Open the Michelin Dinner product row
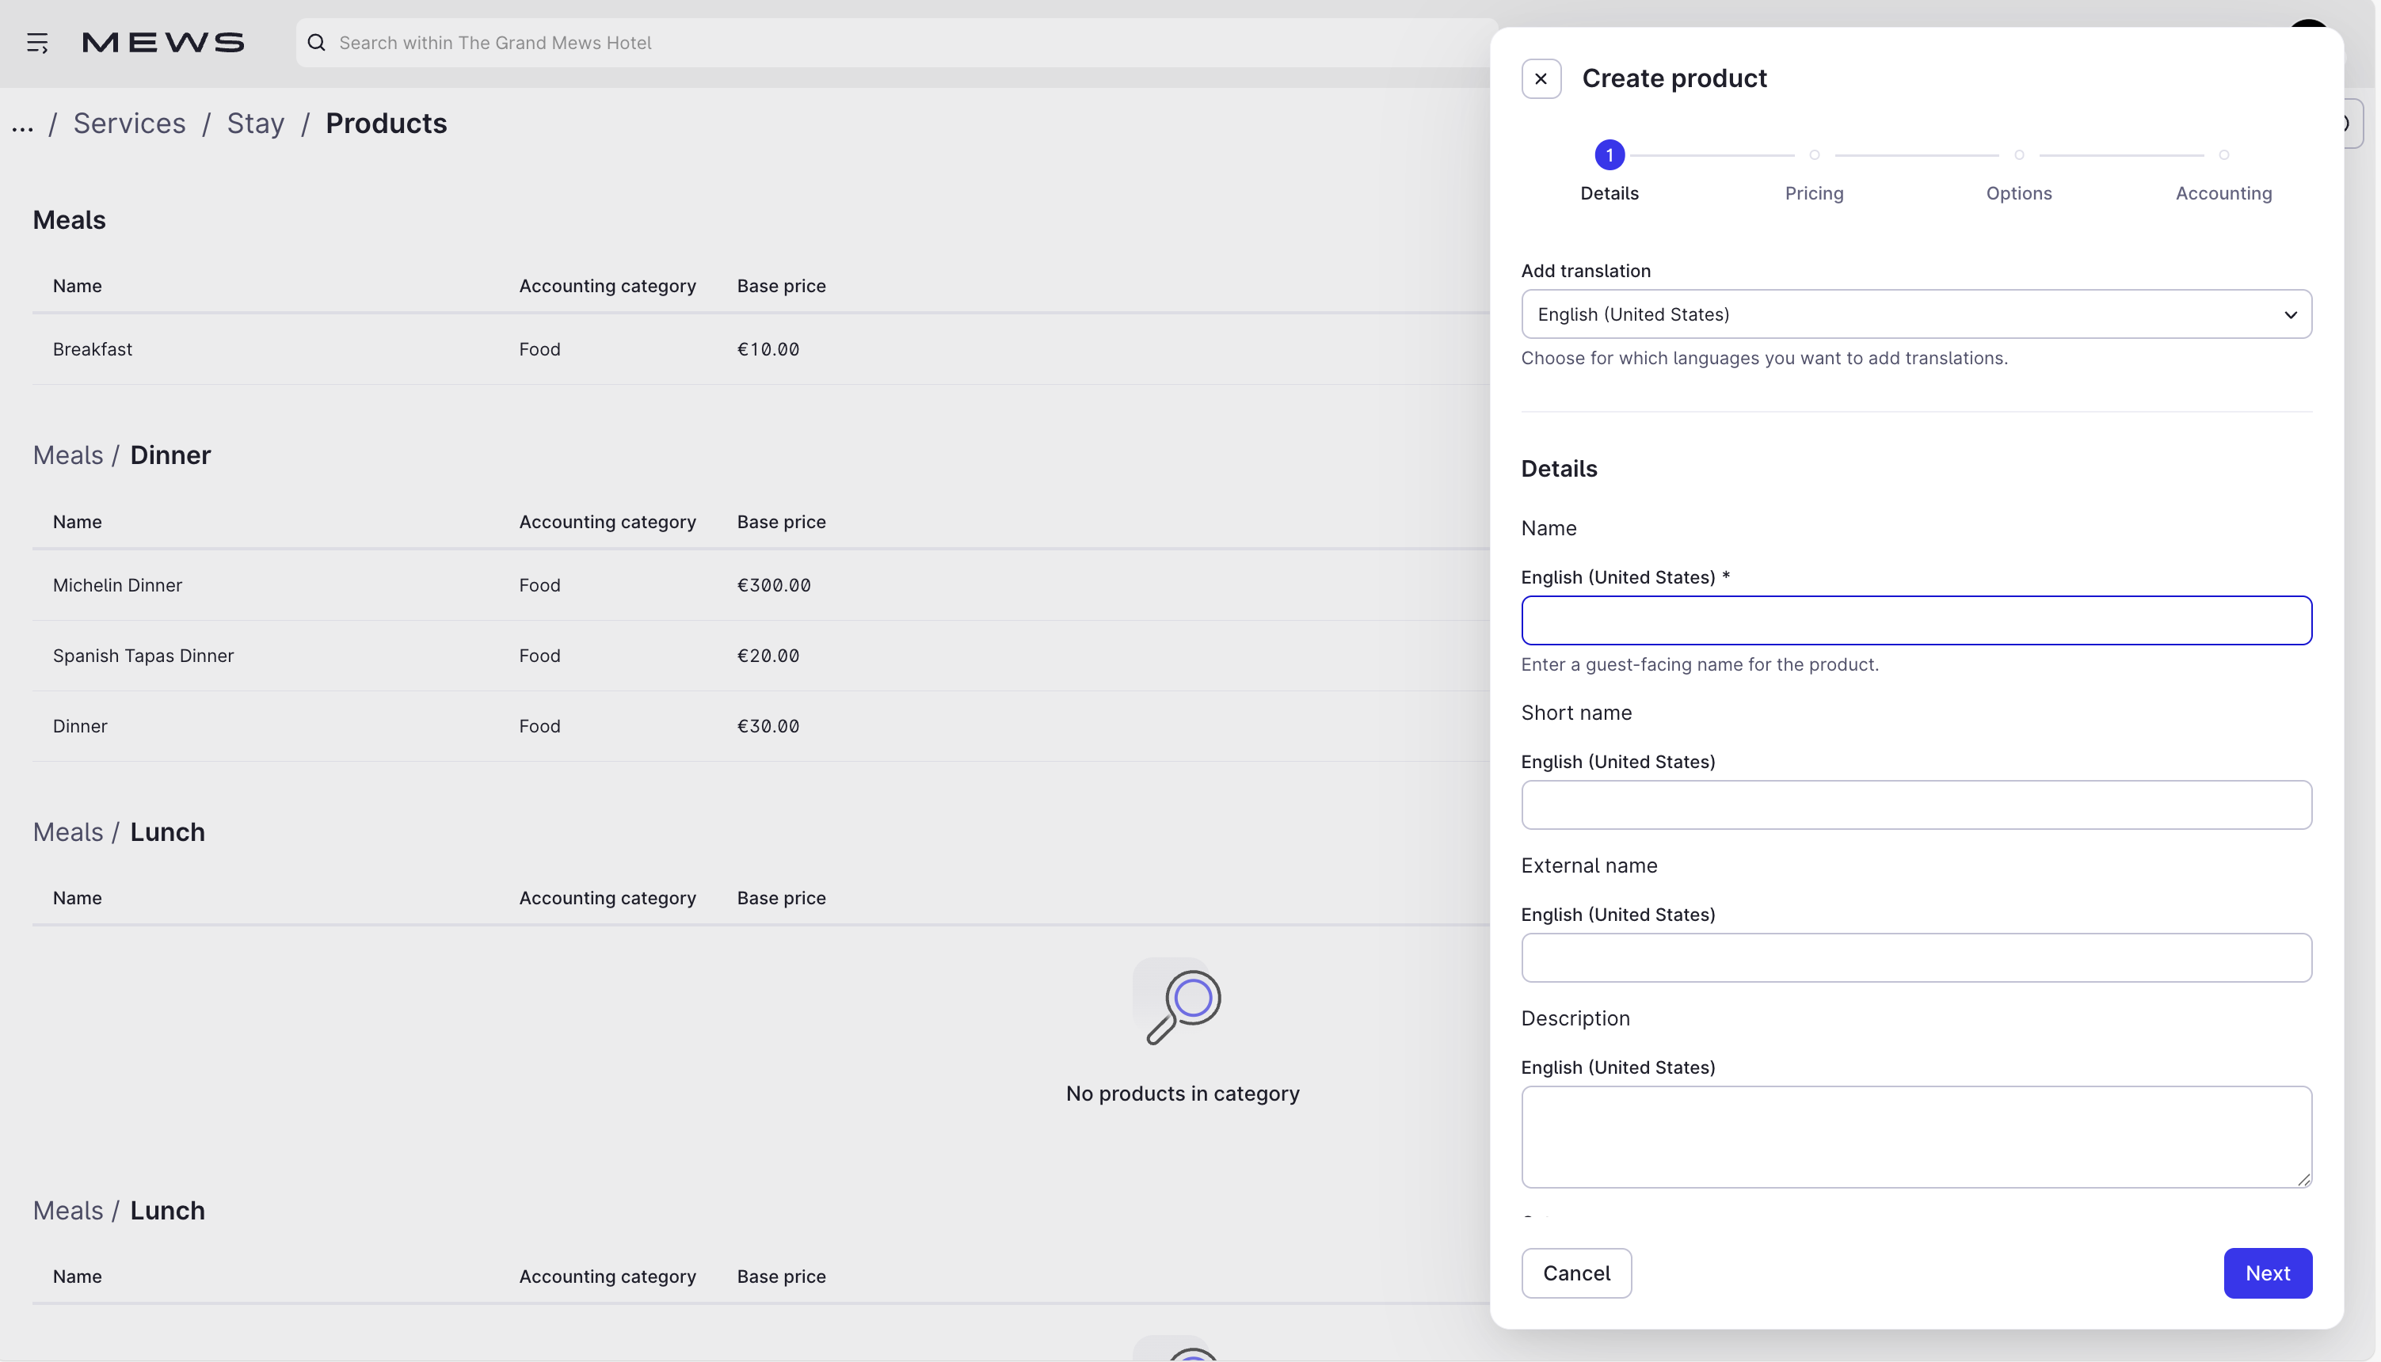Viewport: 2381px width, 1362px height. (760, 584)
